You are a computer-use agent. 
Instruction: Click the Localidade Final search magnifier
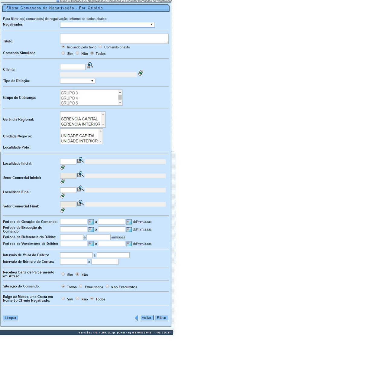[80, 189]
